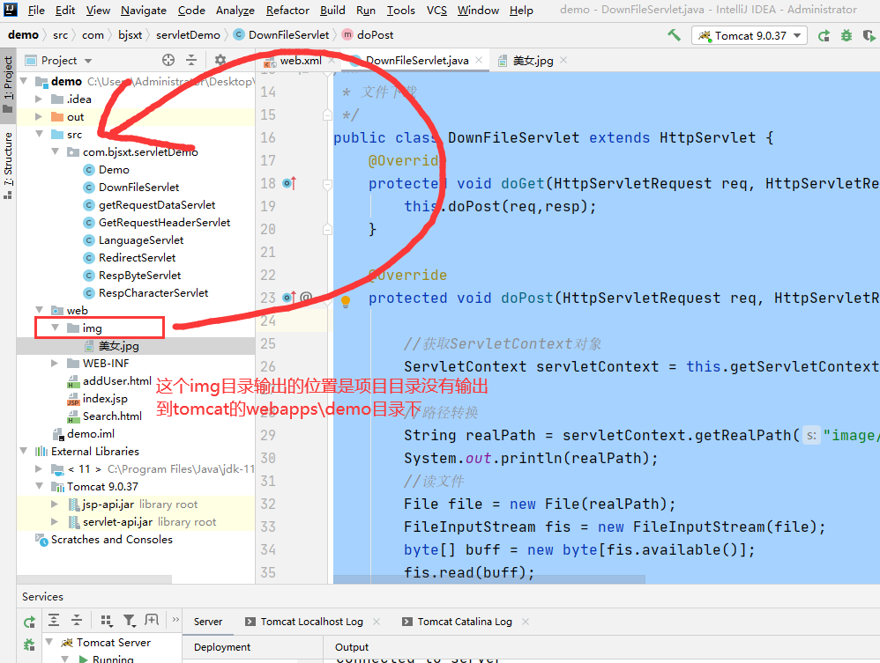
Task: Click the Filter funnel icon in Services
Action: click(129, 620)
